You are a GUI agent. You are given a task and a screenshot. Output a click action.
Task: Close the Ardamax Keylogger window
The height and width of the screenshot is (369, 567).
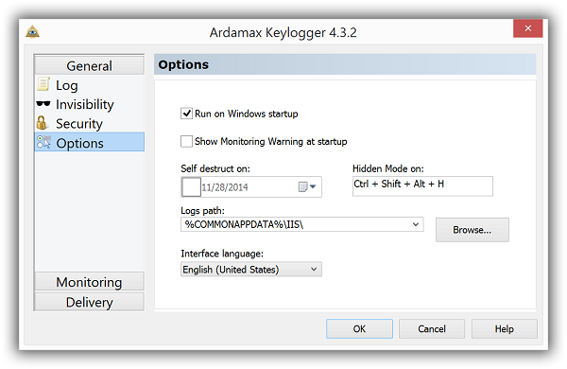point(528,28)
